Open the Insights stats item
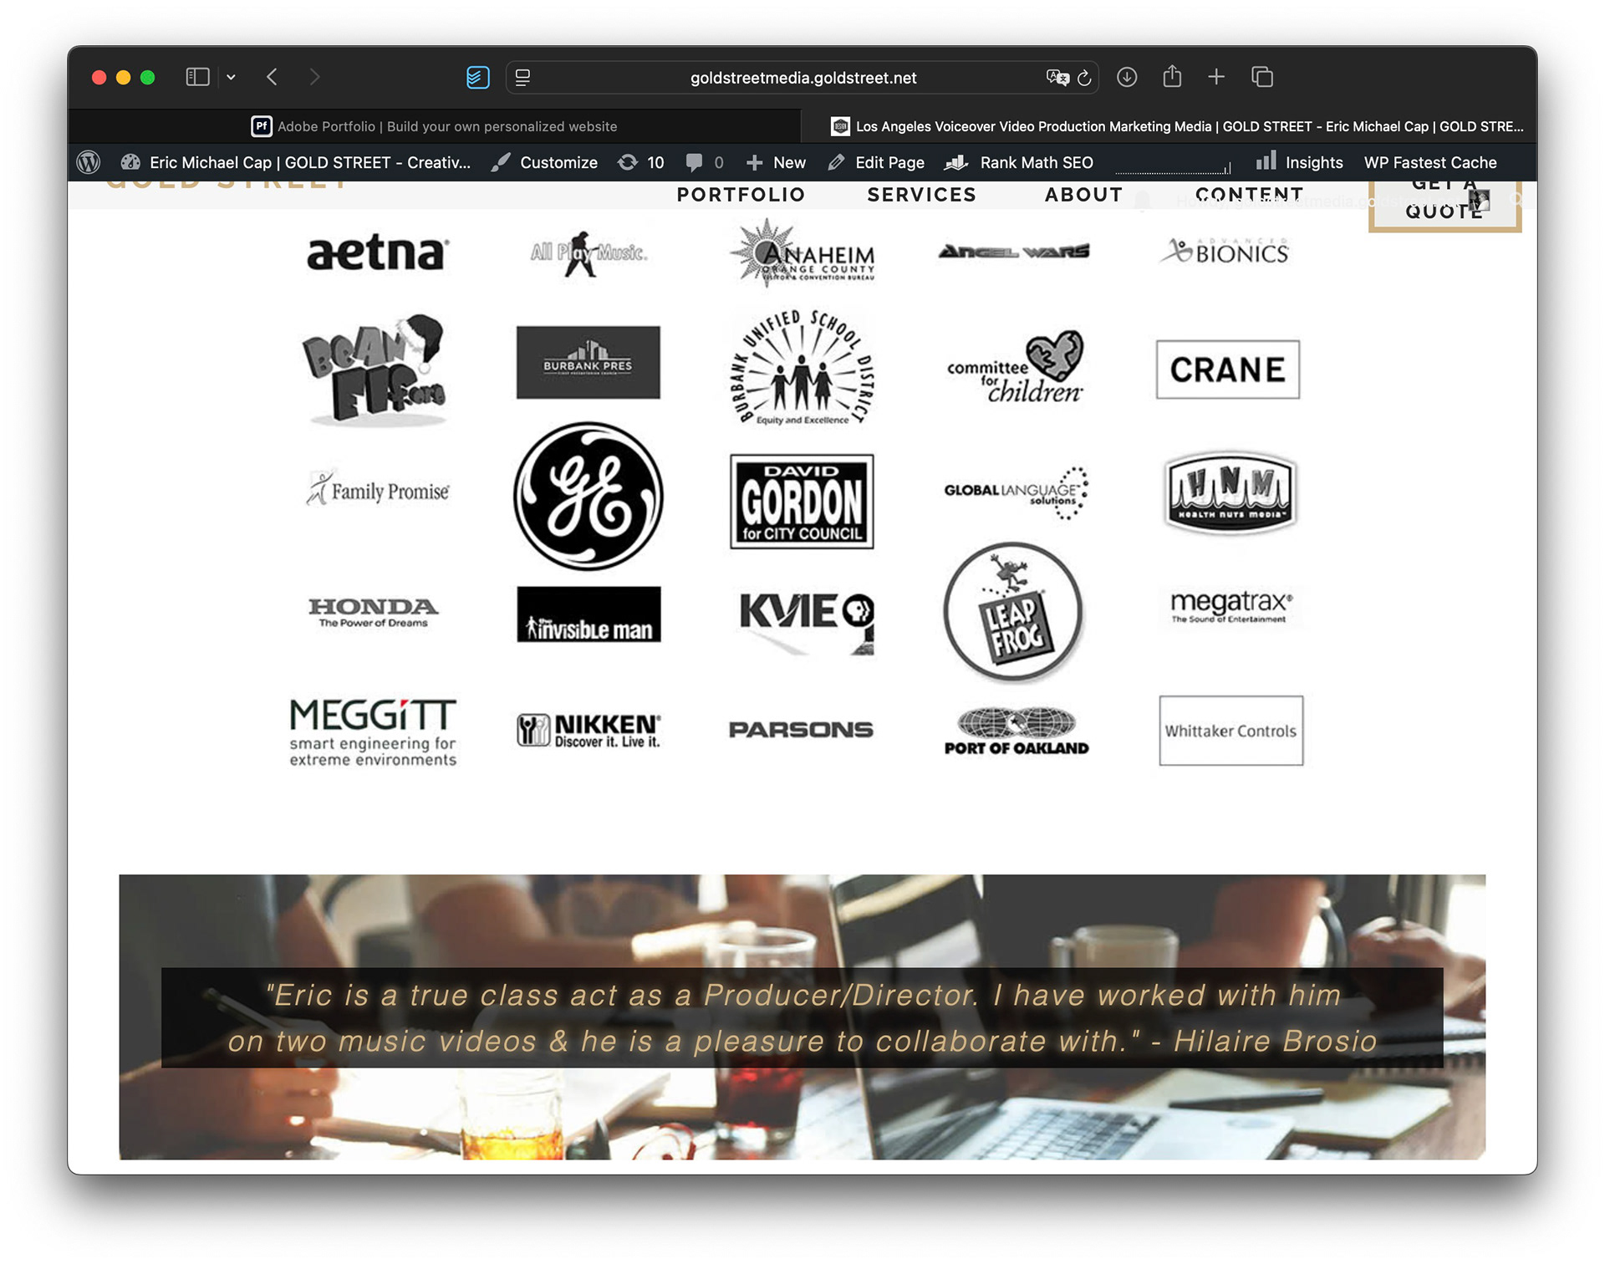This screenshot has height=1264, width=1605. [1300, 162]
